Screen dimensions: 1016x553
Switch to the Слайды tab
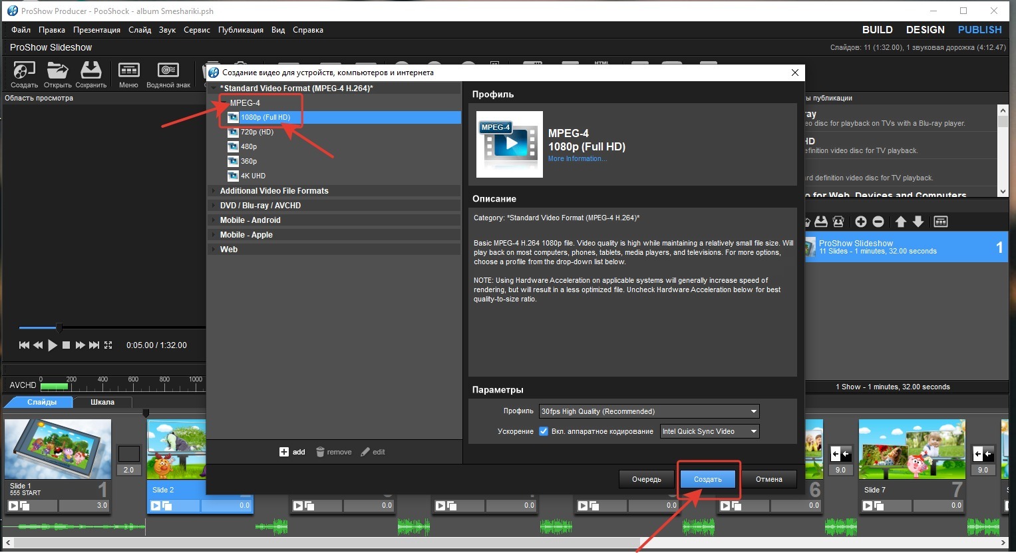pos(42,402)
